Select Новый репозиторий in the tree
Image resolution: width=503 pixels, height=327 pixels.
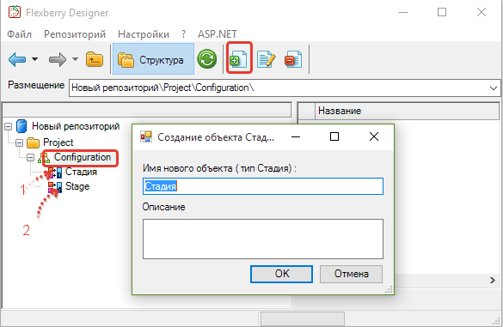tap(76, 126)
